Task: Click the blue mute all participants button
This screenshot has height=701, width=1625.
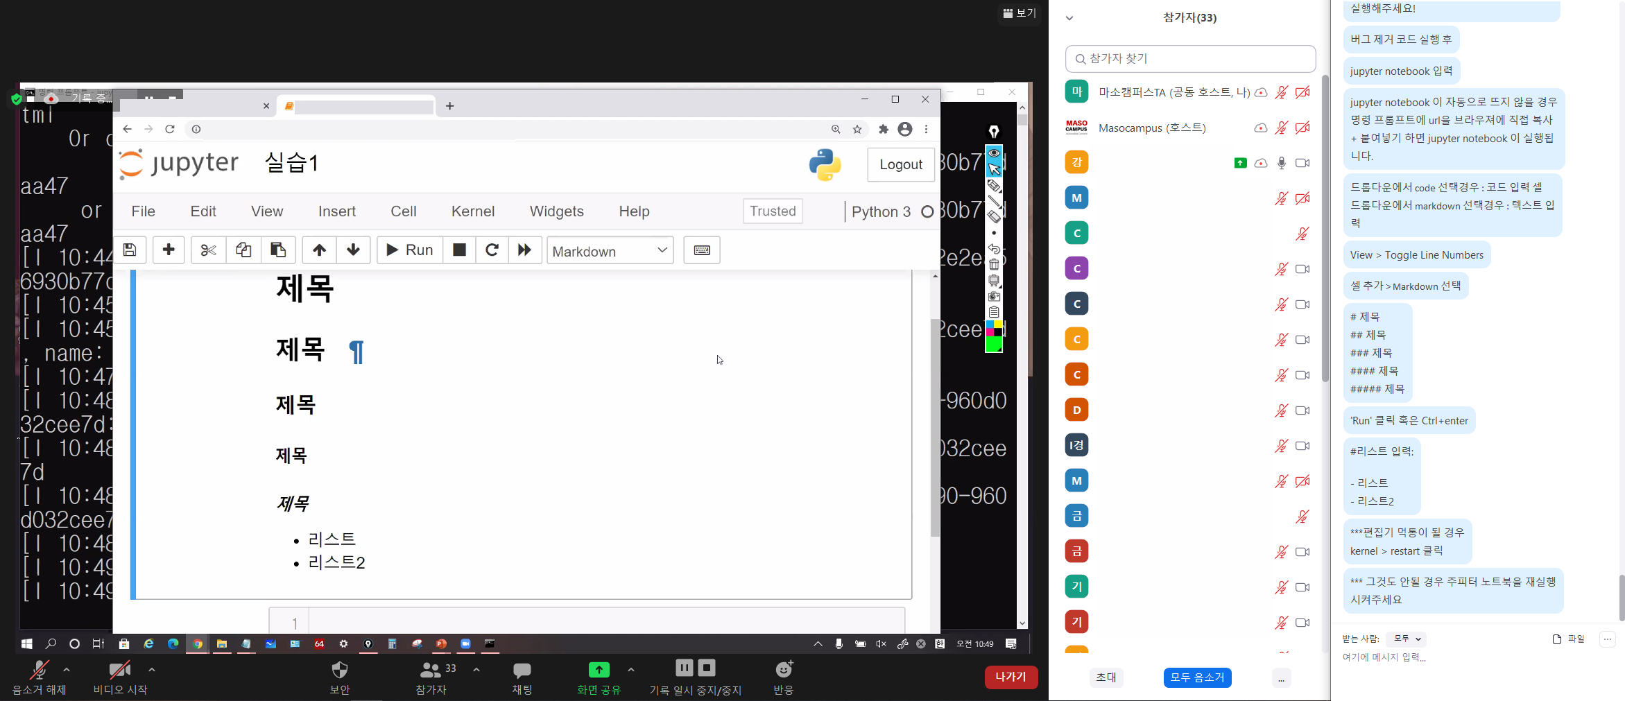Action: 1197,677
